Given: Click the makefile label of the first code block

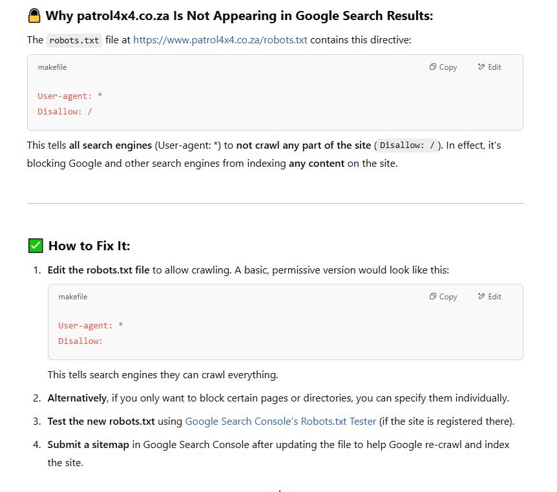Looking at the screenshot, I should (x=52, y=67).
